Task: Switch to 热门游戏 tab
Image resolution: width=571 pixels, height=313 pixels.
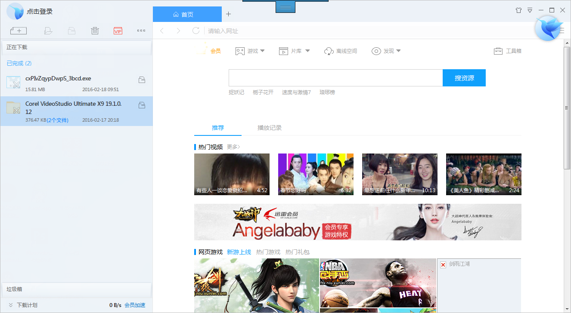Action: point(268,252)
